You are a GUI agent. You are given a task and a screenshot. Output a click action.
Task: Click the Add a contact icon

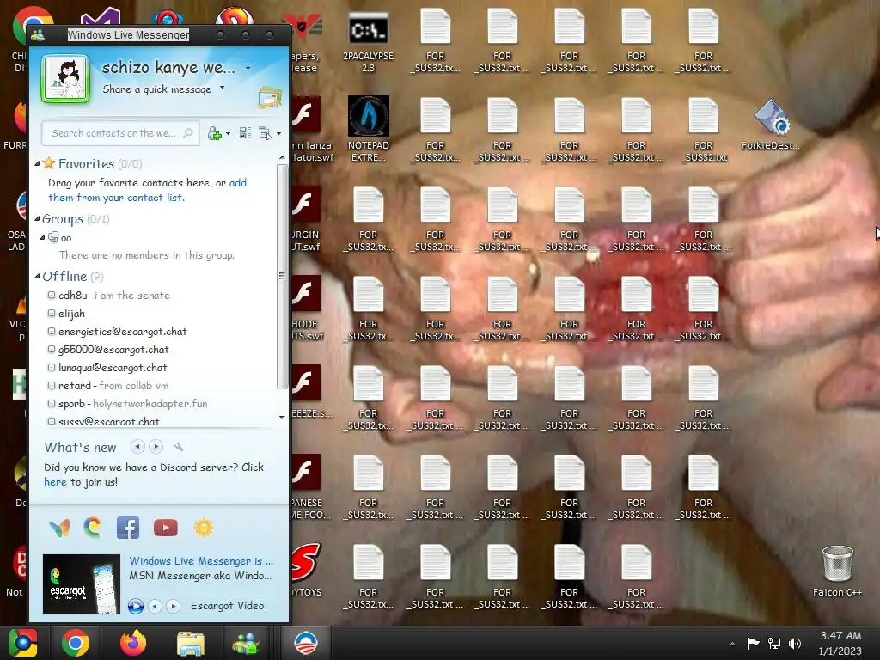click(214, 133)
